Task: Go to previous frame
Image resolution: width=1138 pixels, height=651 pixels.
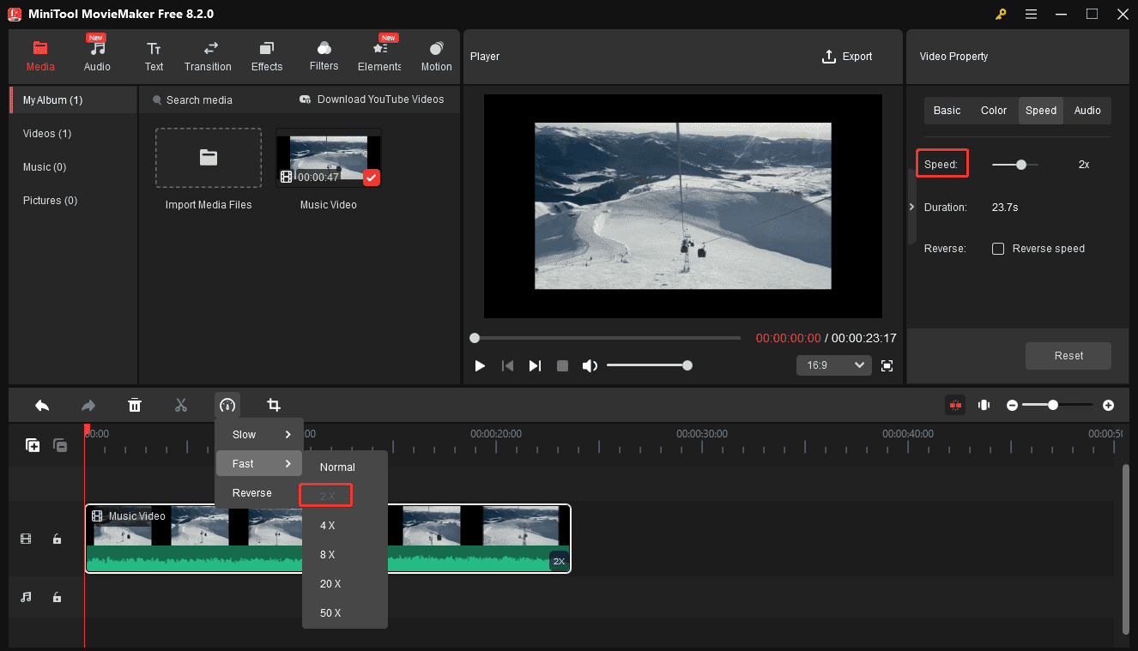Action: (x=507, y=366)
